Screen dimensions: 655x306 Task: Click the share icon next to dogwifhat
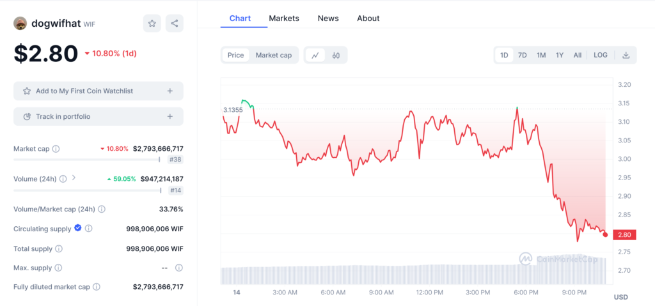174,23
